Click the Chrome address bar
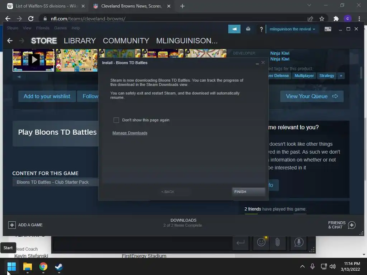The height and width of the screenshot is (275, 367). click(173, 19)
